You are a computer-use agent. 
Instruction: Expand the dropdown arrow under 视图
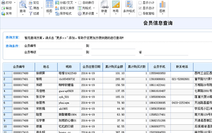point(49,14)
